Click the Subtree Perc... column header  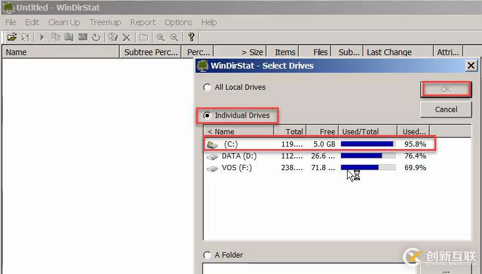tap(150, 52)
